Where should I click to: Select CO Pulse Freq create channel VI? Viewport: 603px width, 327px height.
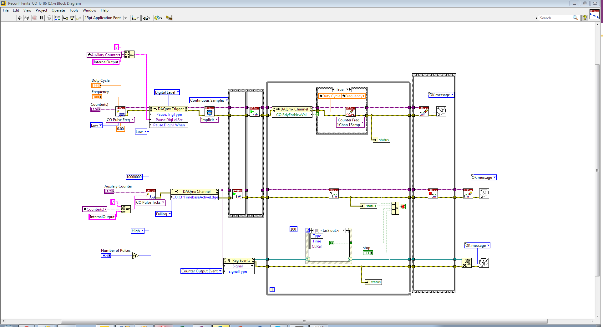coord(120,111)
